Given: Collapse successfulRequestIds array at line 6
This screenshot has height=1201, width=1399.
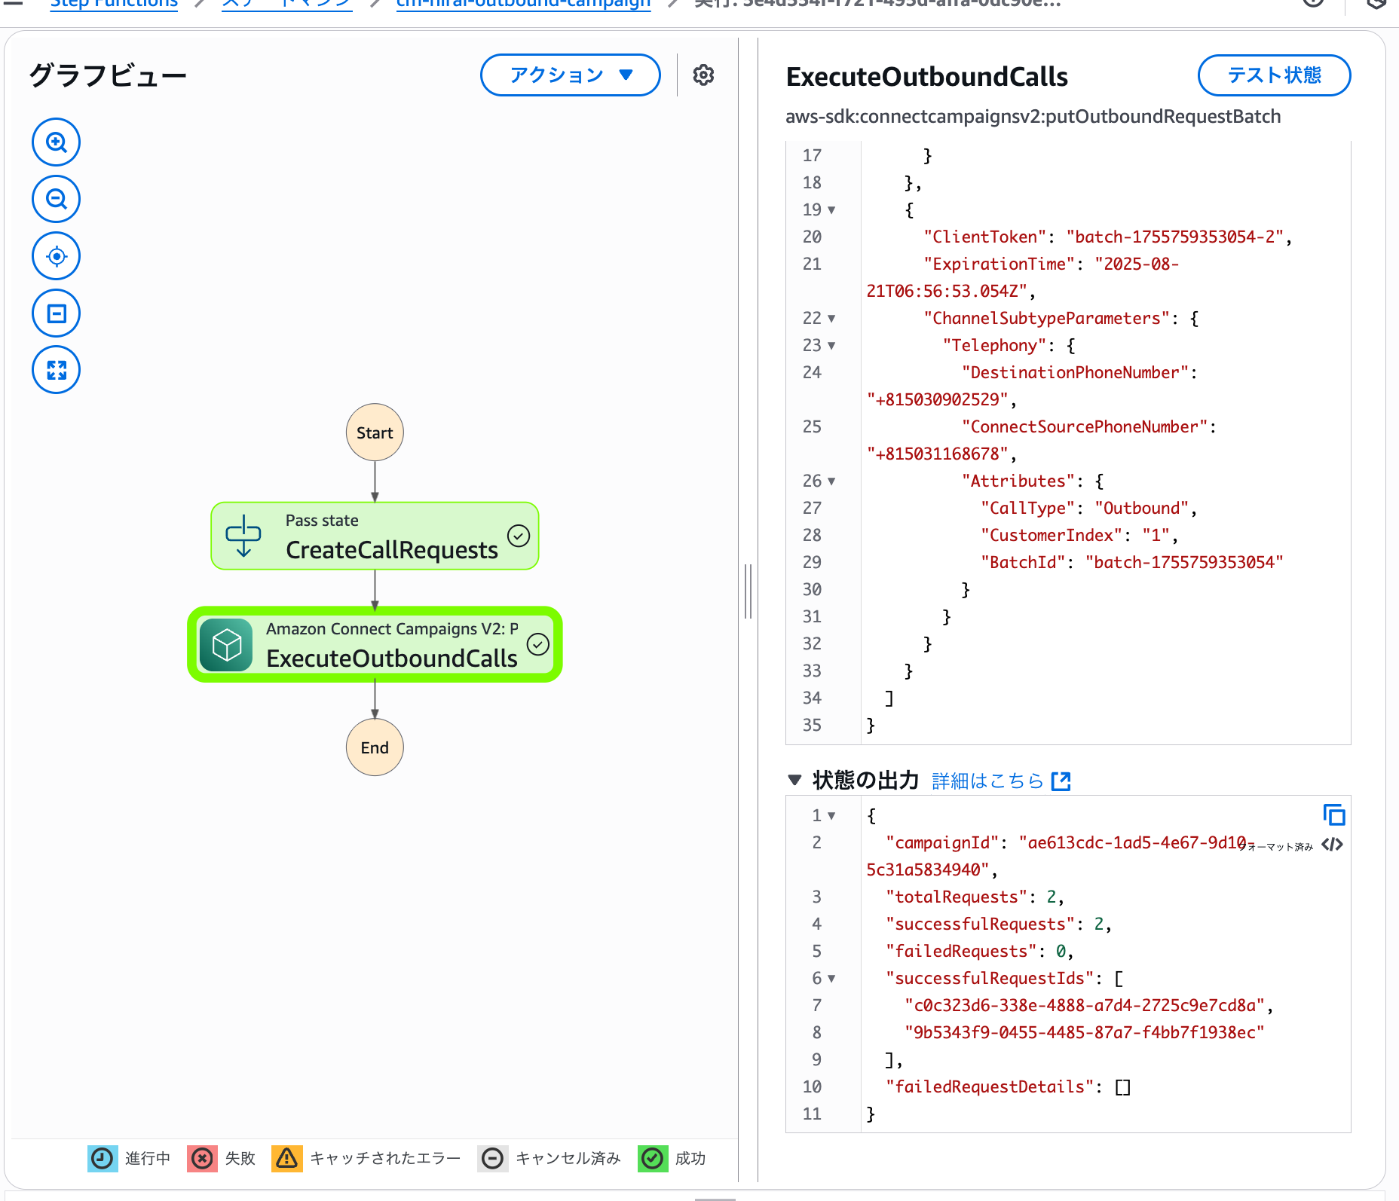Looking at the screenshot, I should pyautogui.click(x=831, y=979).
